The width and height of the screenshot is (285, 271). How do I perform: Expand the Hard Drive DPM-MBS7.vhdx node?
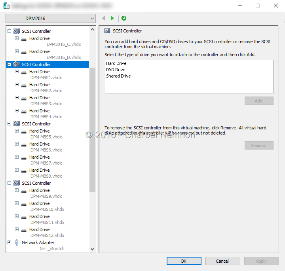coord(17,157)
